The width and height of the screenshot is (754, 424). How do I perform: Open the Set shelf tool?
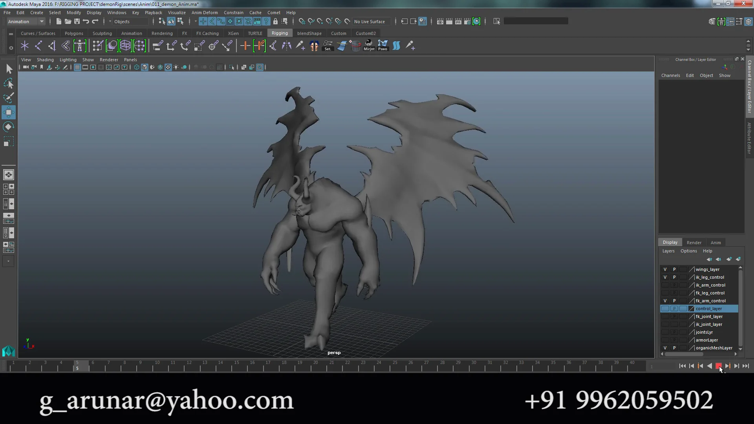328,46
